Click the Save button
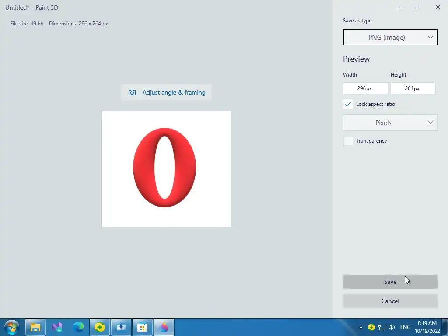This screenshot has height=336, width=448. pyautogui.click(x=390, y=282)
